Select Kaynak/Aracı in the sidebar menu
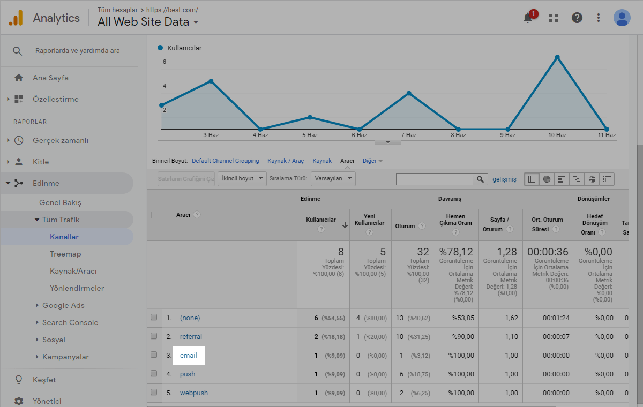 click(x=73, y=271)
